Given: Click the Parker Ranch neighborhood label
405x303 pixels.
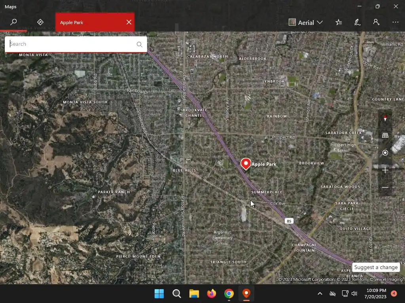Looking at the screenshot, I should click(114, 192).
